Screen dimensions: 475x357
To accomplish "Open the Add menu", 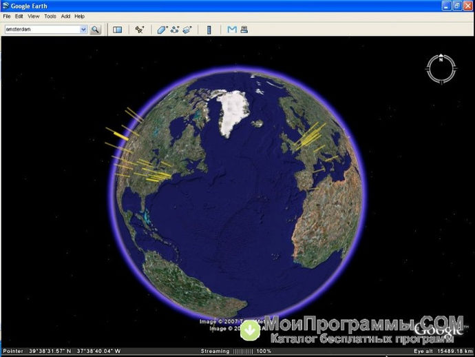I will pos(65,17).
